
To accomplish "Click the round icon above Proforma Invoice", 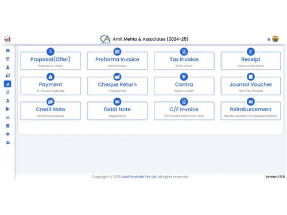I will [x=117, y=52].
